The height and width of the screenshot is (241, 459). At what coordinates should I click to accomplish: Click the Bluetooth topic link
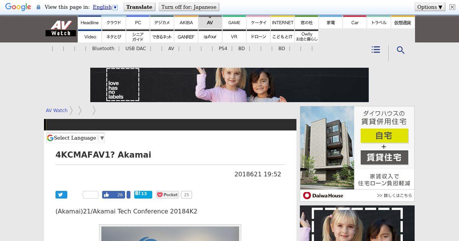tap(103, 49)
